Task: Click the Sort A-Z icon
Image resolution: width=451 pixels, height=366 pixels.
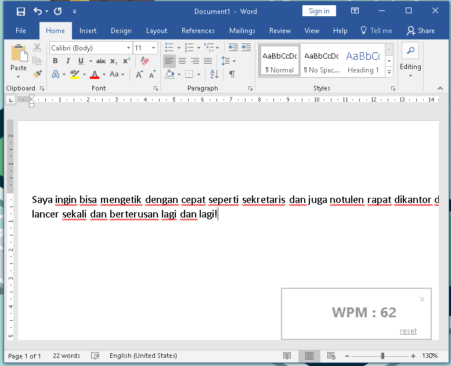Action: (214, 74)
